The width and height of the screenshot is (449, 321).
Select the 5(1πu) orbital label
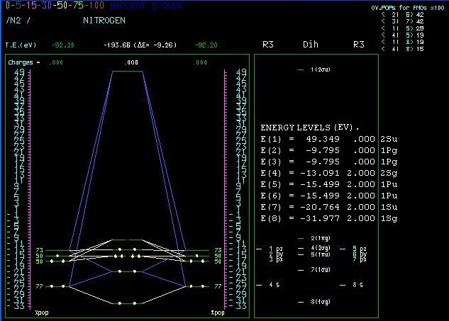coord(321,254)
